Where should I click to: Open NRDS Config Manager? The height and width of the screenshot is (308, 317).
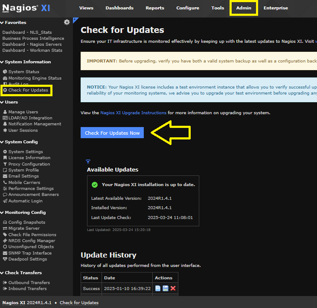pos(32,241)
